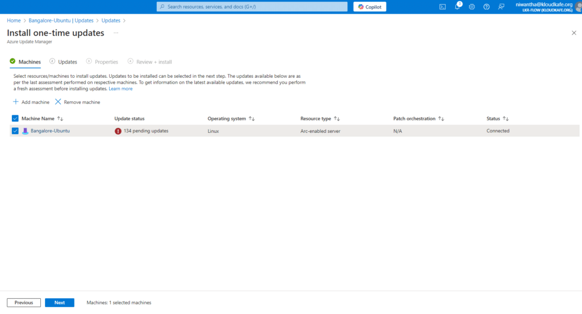Click the feedback icon in top bar
This screenshot has height=314, width=582.
click(501, 7)
